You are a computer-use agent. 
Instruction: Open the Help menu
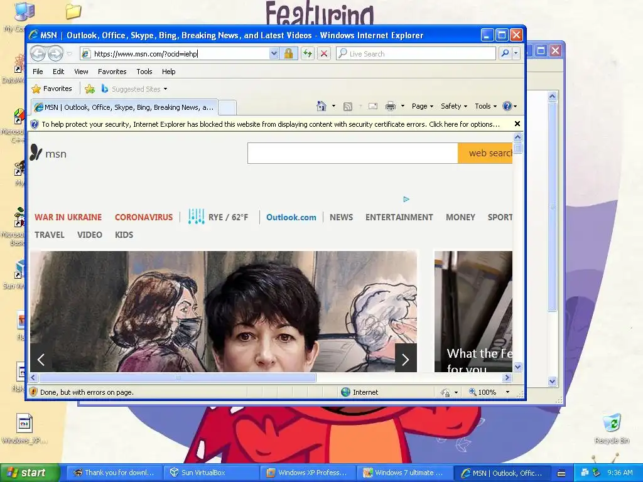[x=168, y=72]
